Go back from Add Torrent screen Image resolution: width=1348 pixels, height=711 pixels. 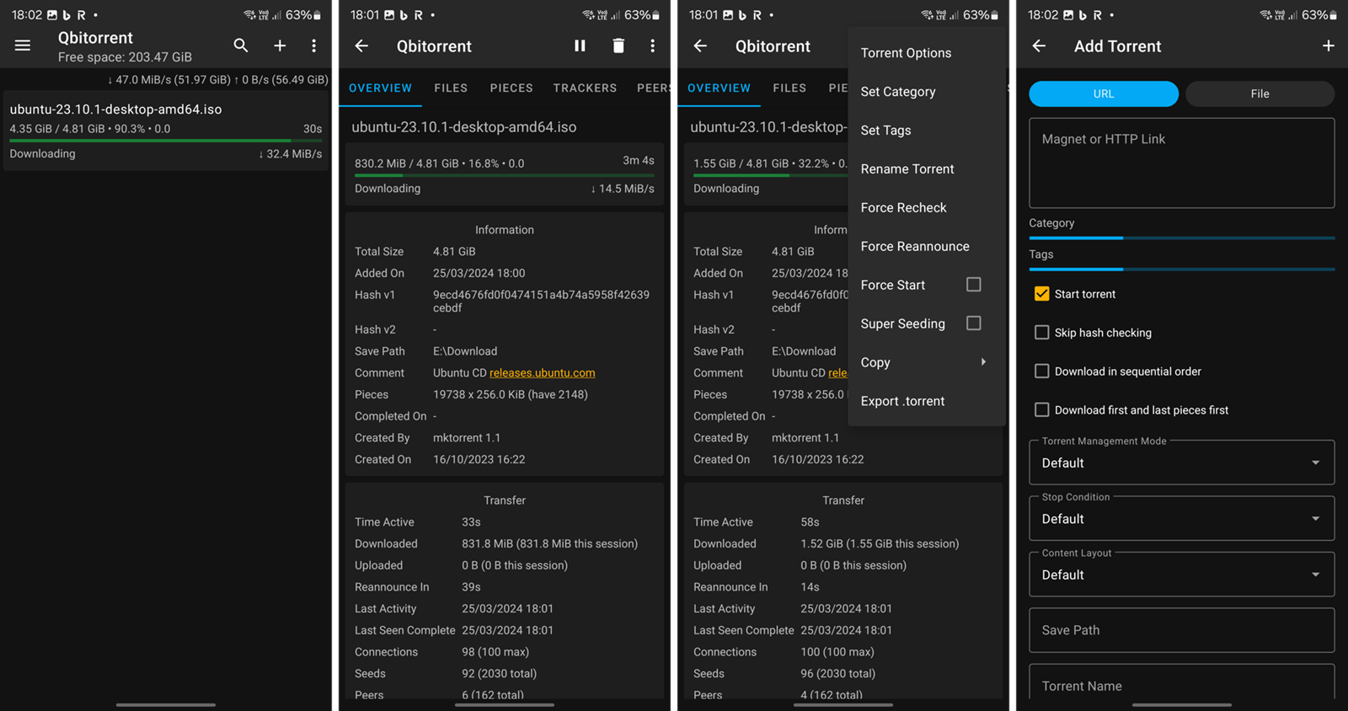pos(1039,45)
